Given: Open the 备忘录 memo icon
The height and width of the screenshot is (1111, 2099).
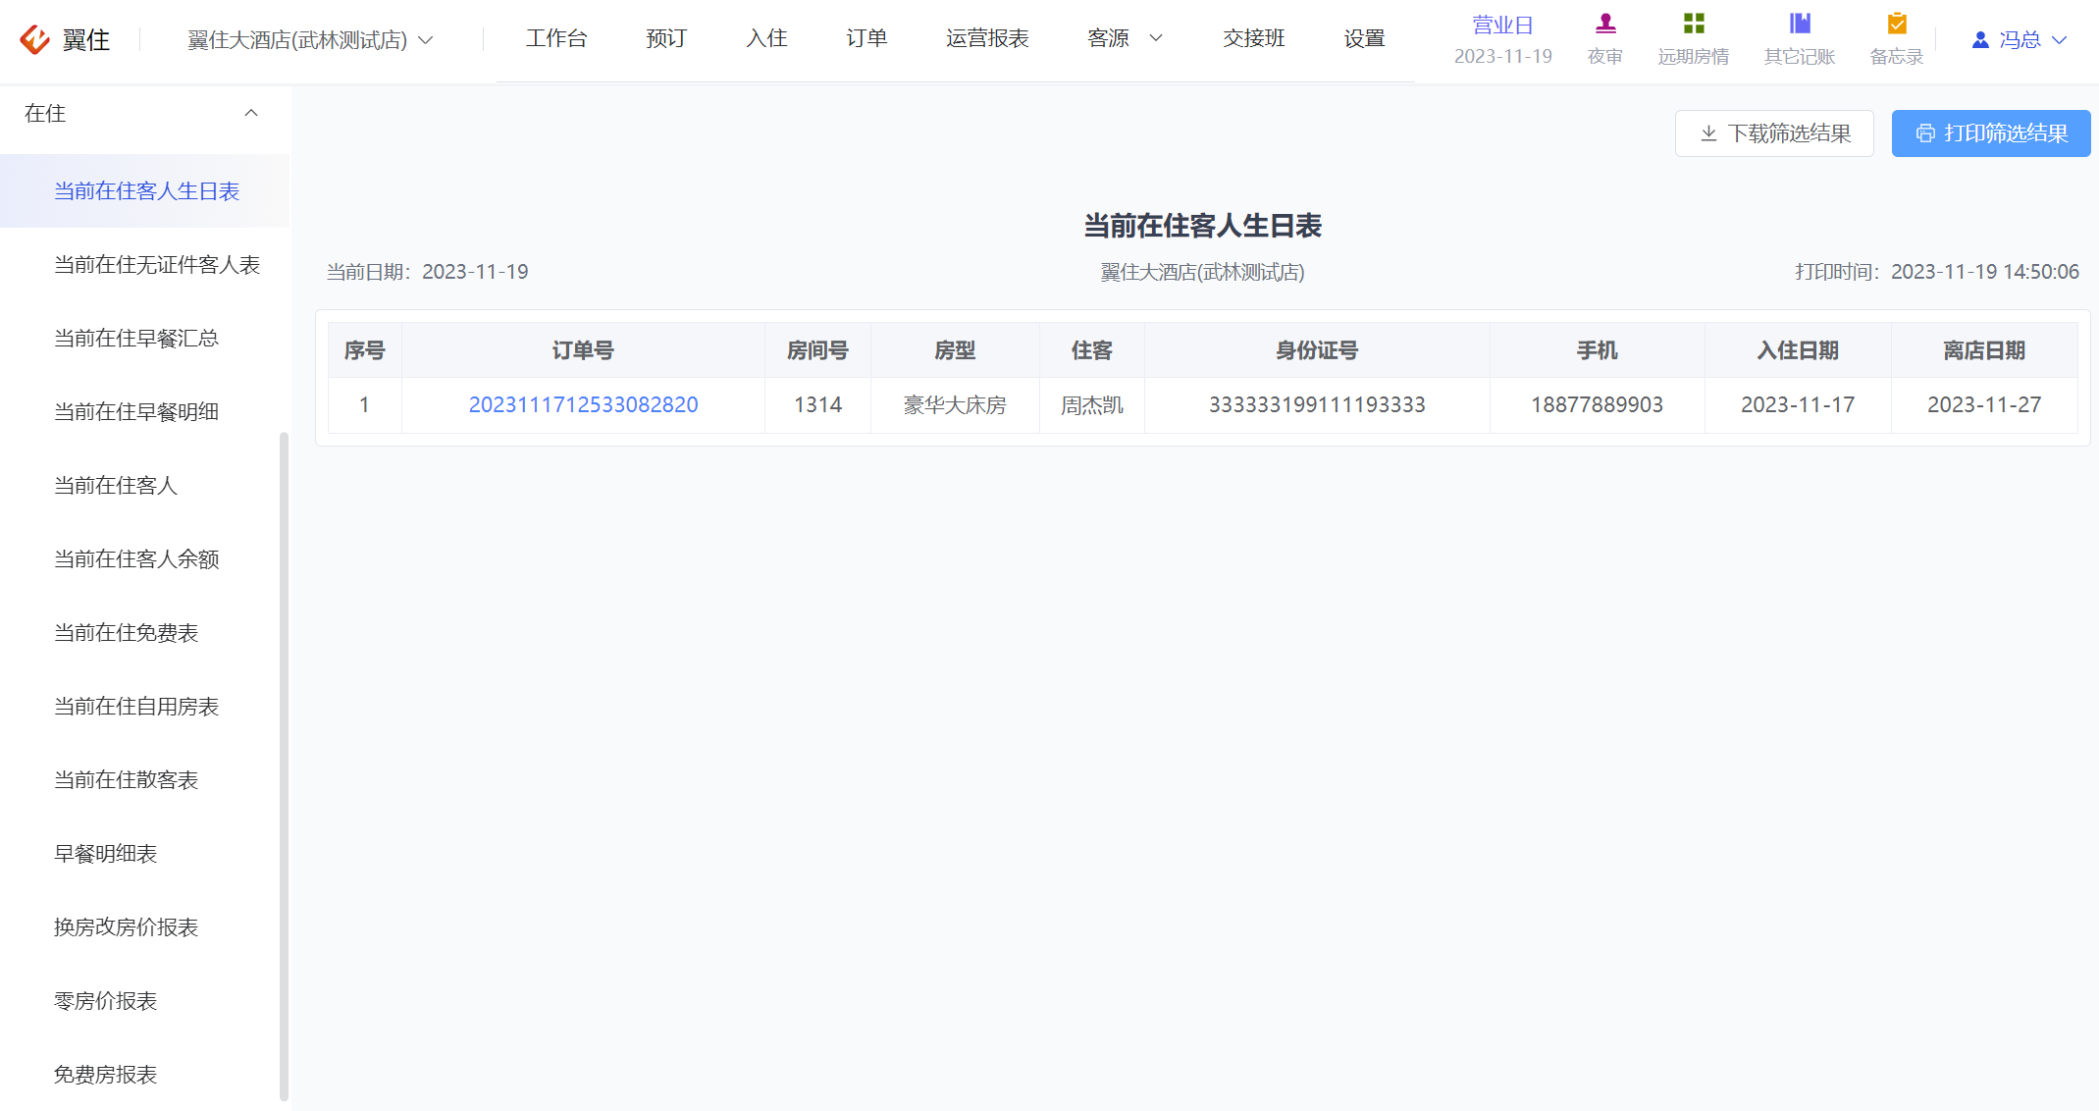Looking at the screenshot, I should (1897, 24).
